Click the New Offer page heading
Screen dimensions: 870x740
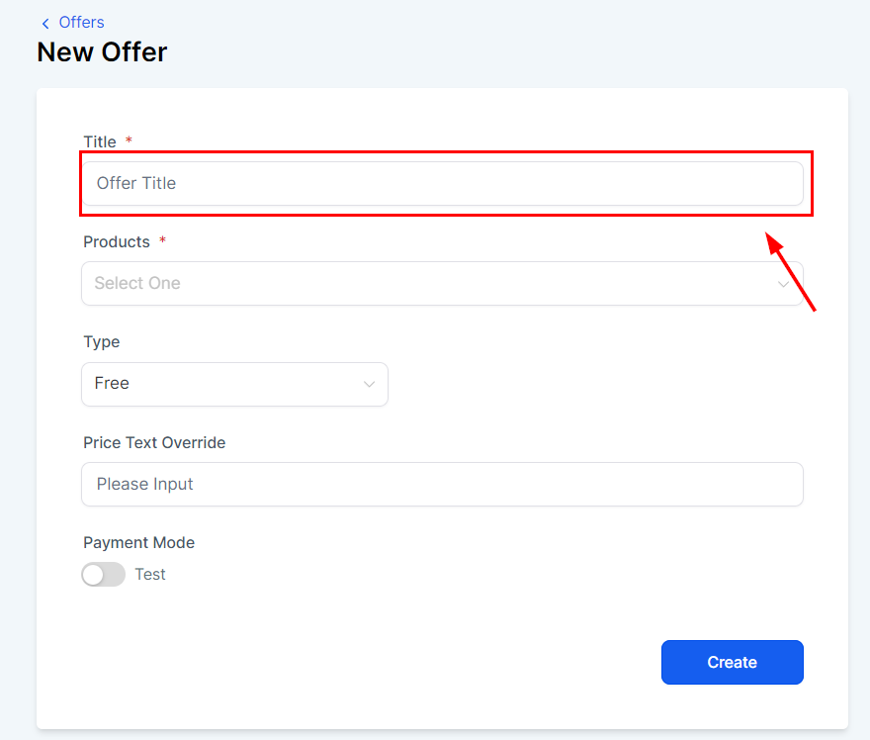point(102,51)
